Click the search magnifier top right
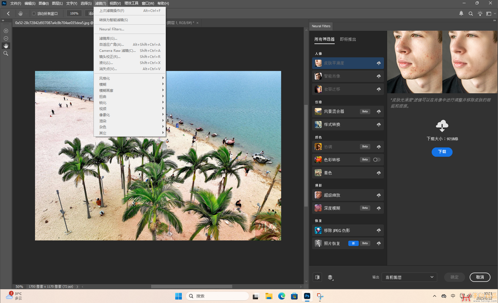 coord(471,14)
